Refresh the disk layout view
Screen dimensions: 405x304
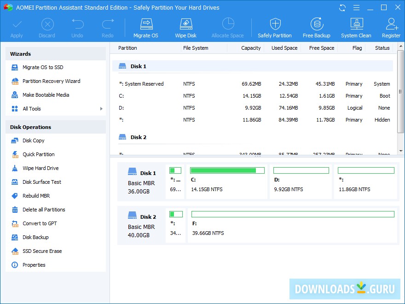[x=341, y=7]
